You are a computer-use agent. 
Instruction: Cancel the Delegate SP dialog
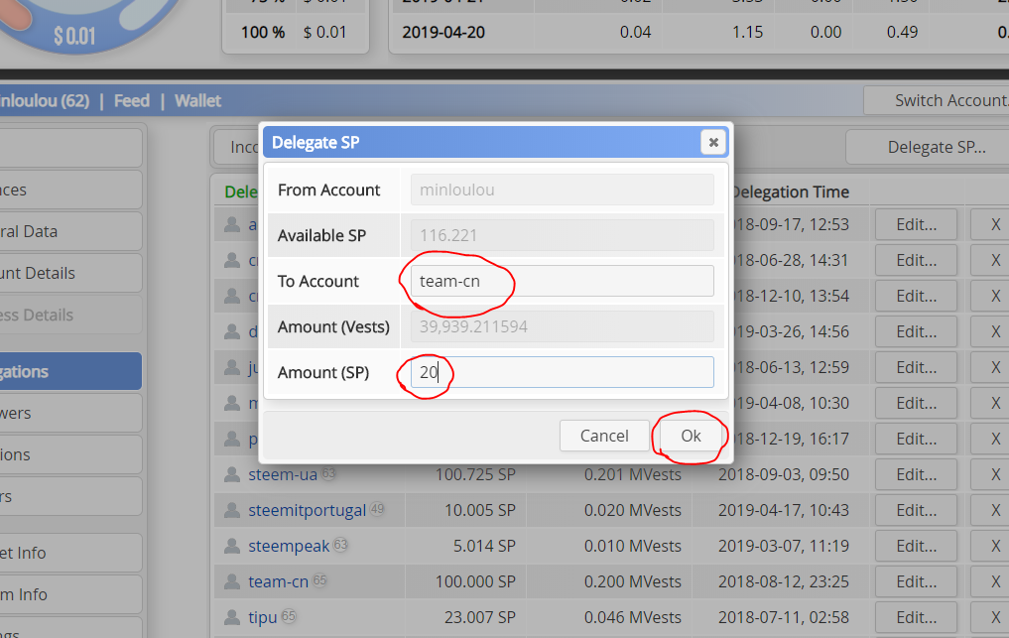point(604,436)
